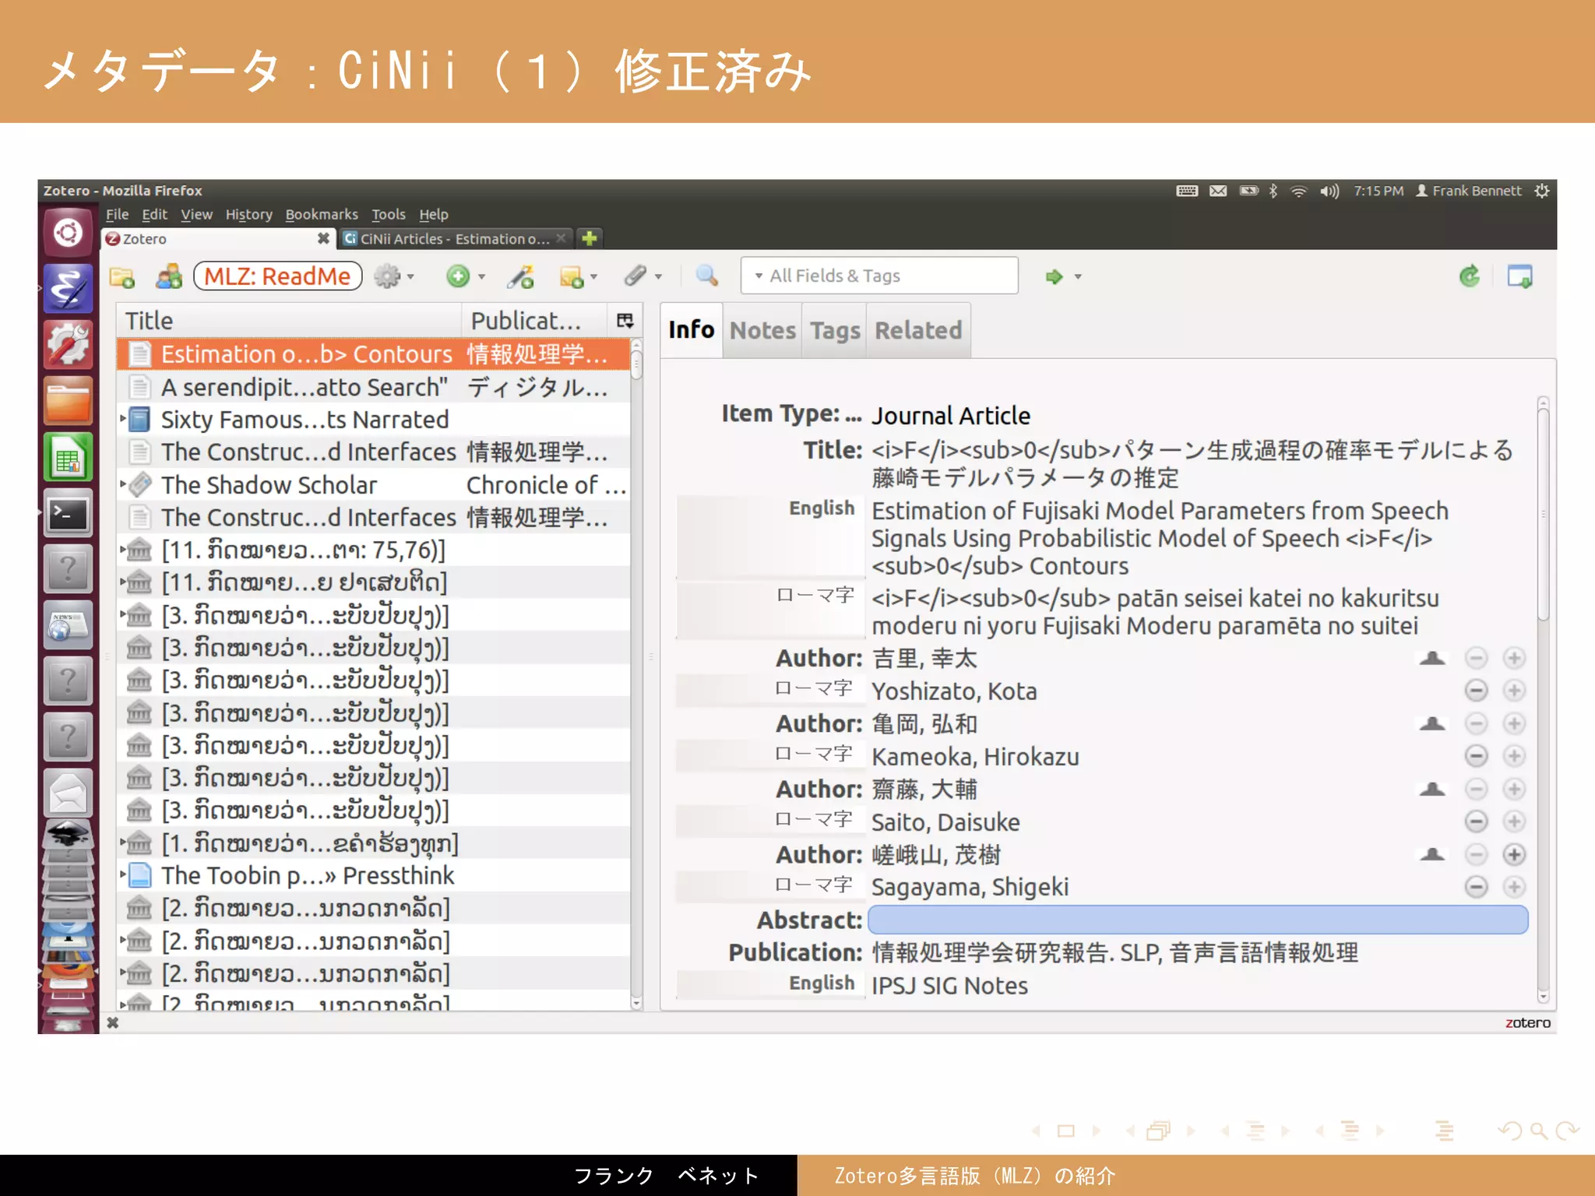Add a creator after 吉里, 幸太
The width and height of the screenshot is (1595, 1196).
1514,659
